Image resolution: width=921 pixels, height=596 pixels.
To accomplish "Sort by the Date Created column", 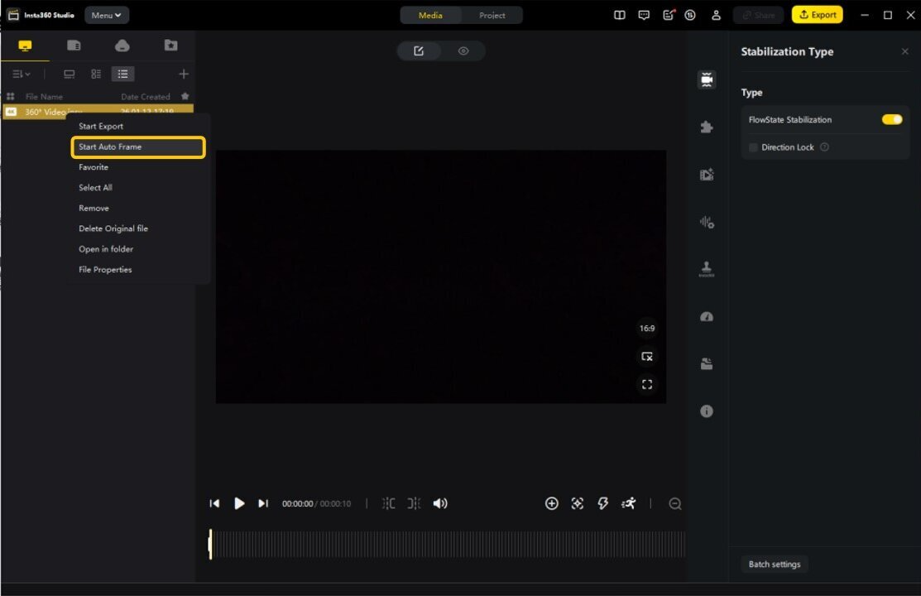I will point(145,96).
